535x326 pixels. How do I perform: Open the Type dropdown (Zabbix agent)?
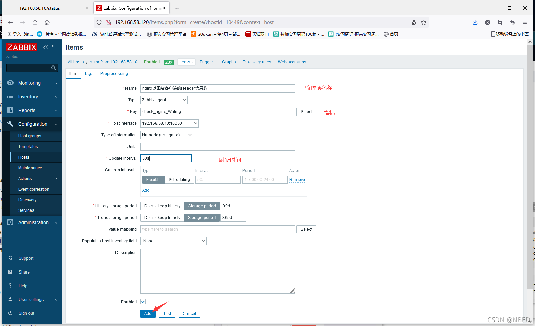click(164, 100)
